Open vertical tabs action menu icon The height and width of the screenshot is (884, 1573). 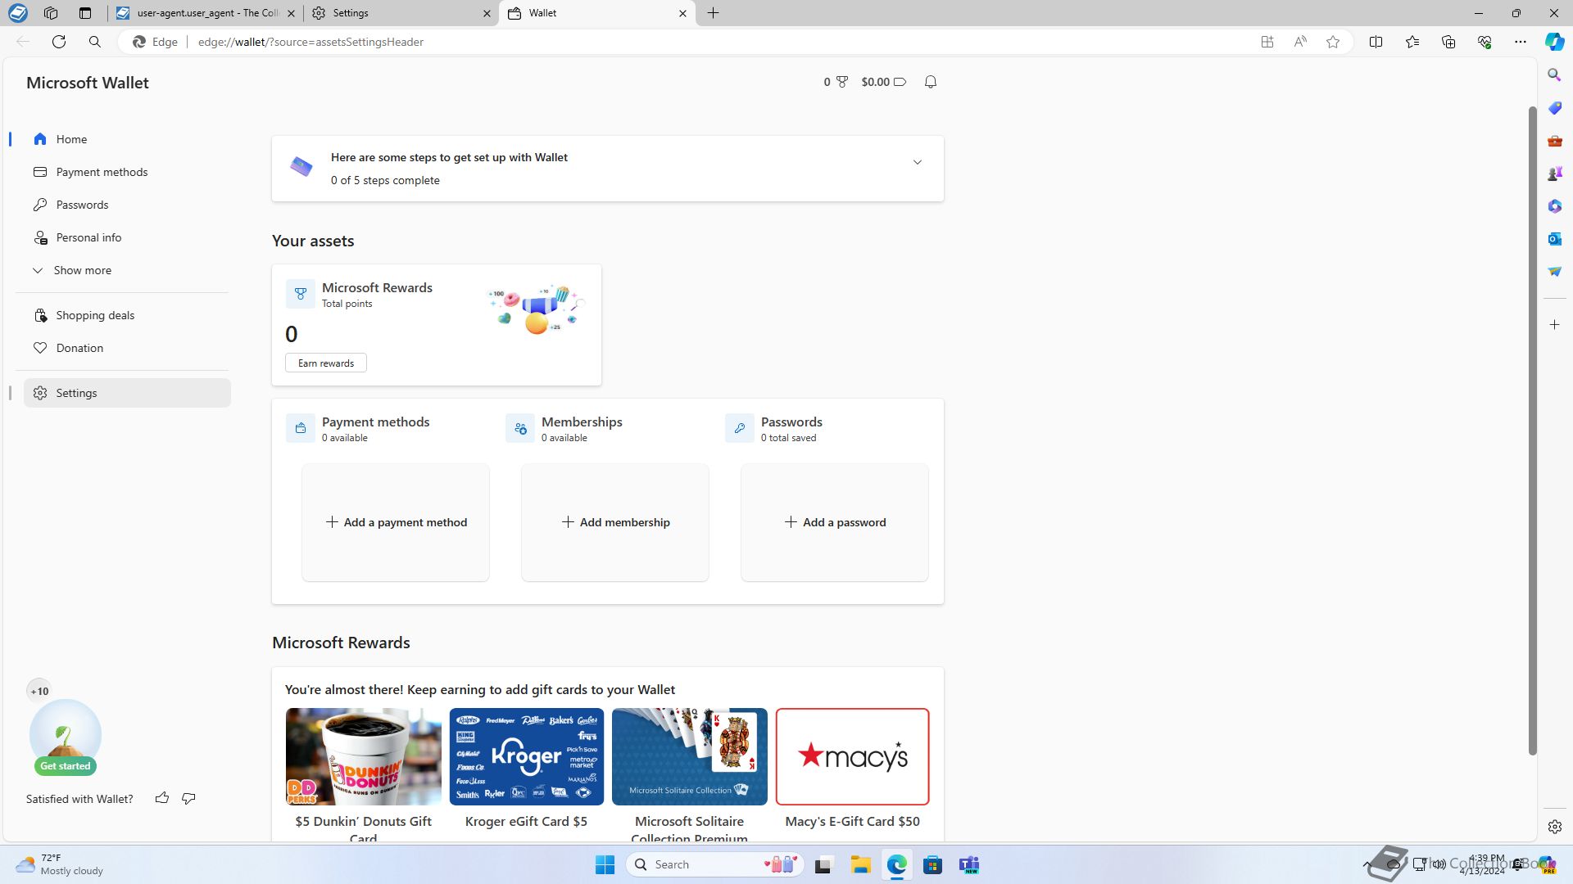click(x=85, y=13)
